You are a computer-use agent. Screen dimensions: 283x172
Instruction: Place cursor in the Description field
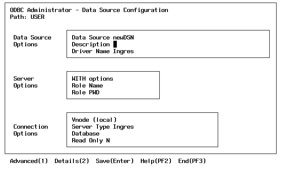[x=115, y=44]
